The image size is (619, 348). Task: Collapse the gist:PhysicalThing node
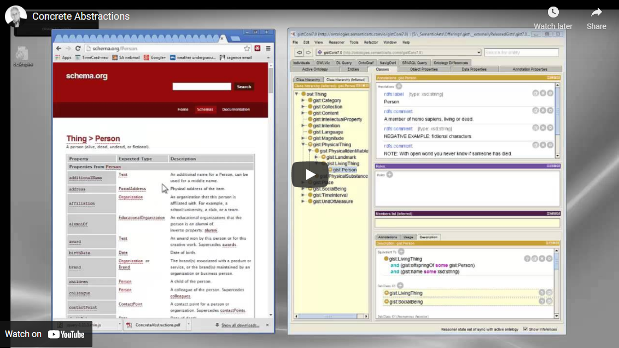(x=303, y=144)
